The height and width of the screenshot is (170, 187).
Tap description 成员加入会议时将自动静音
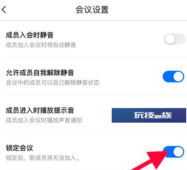41,45
